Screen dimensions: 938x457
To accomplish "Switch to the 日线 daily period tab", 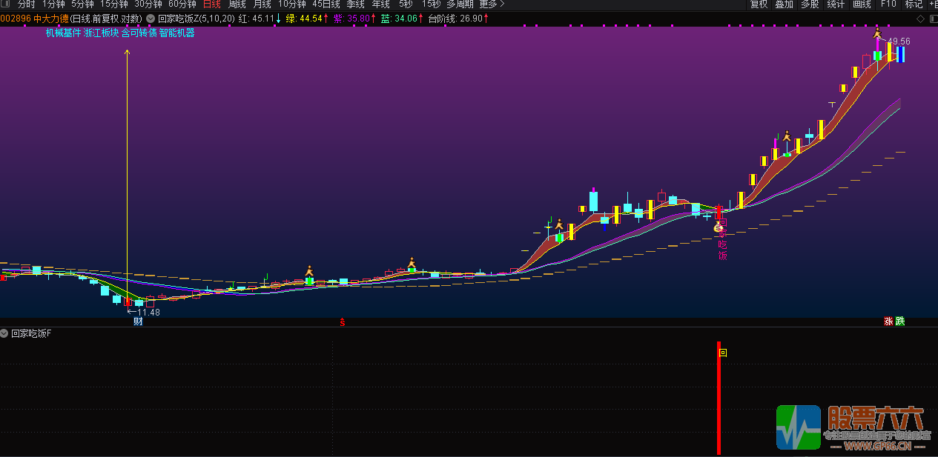I will click(x=212, y=4).
